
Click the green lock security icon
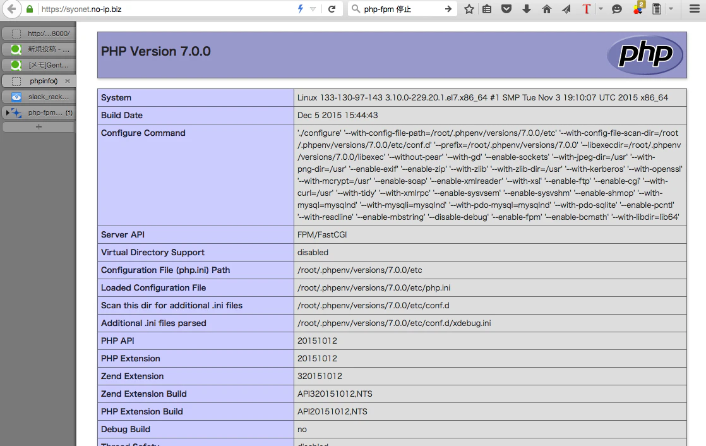coord(30,9)
